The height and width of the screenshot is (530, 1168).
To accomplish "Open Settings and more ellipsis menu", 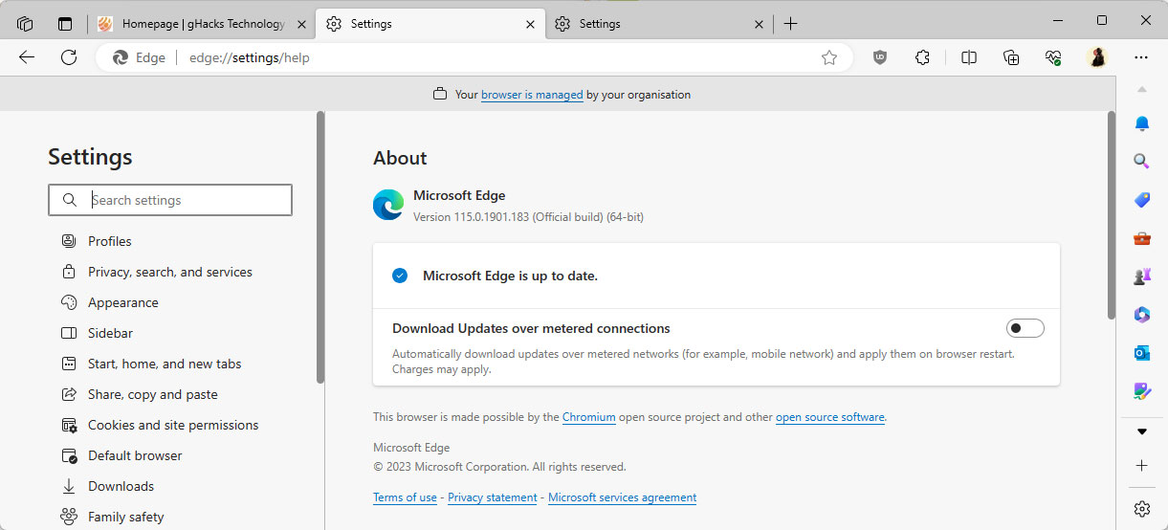I will (1140, 57).
